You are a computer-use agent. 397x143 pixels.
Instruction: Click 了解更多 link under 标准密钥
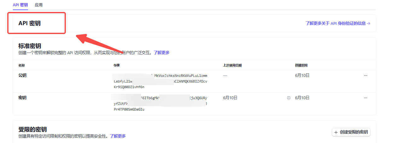[x=161, y=53]
